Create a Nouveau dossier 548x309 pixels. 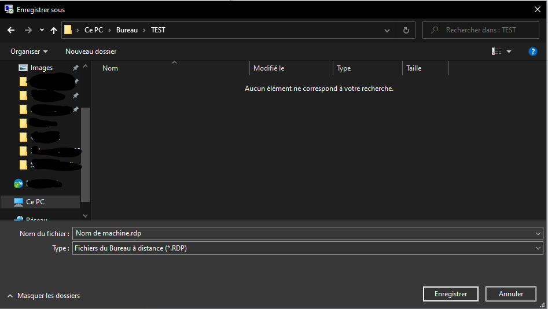click(x=91, y=51)
